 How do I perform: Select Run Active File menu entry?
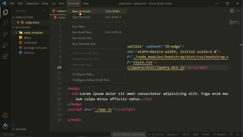pyautogui.click(x=97, y=38)
